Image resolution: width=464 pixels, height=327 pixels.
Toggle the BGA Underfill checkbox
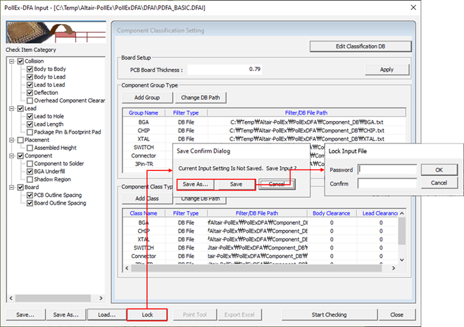(x=30, y=172)
